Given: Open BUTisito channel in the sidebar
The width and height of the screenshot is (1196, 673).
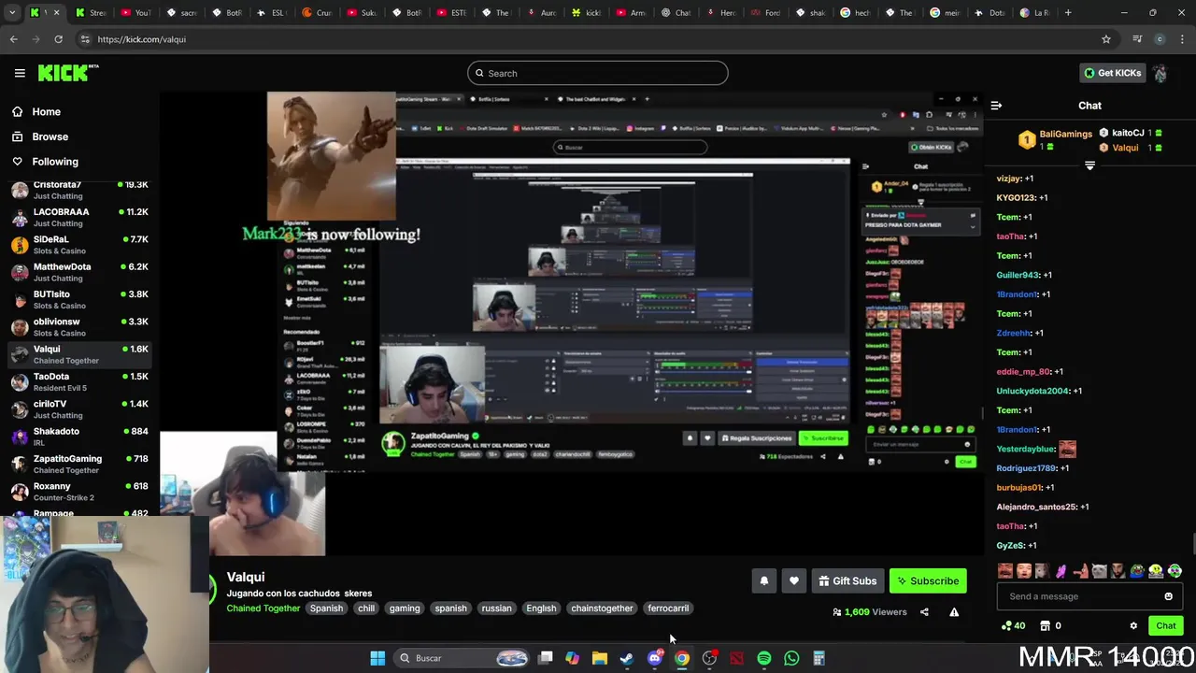Looking at the screenshot, I should pos(79,299).
